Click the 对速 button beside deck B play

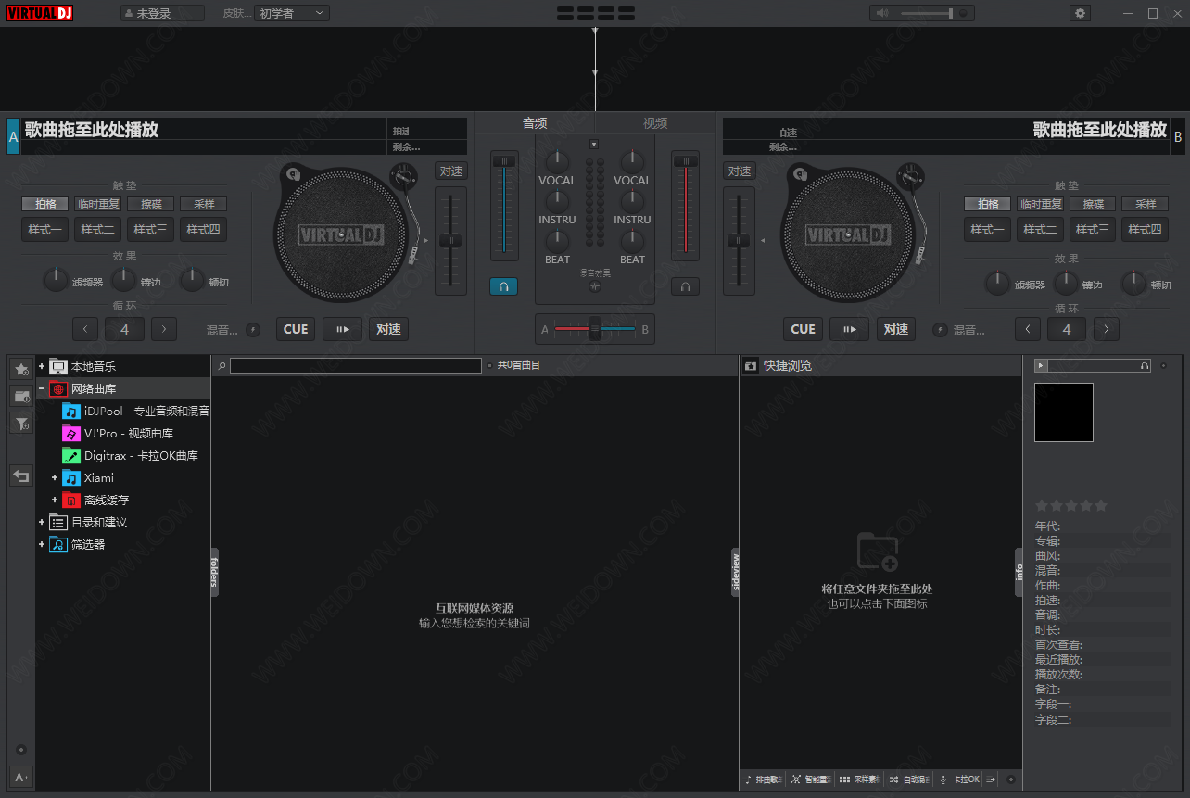pos(895,329)
